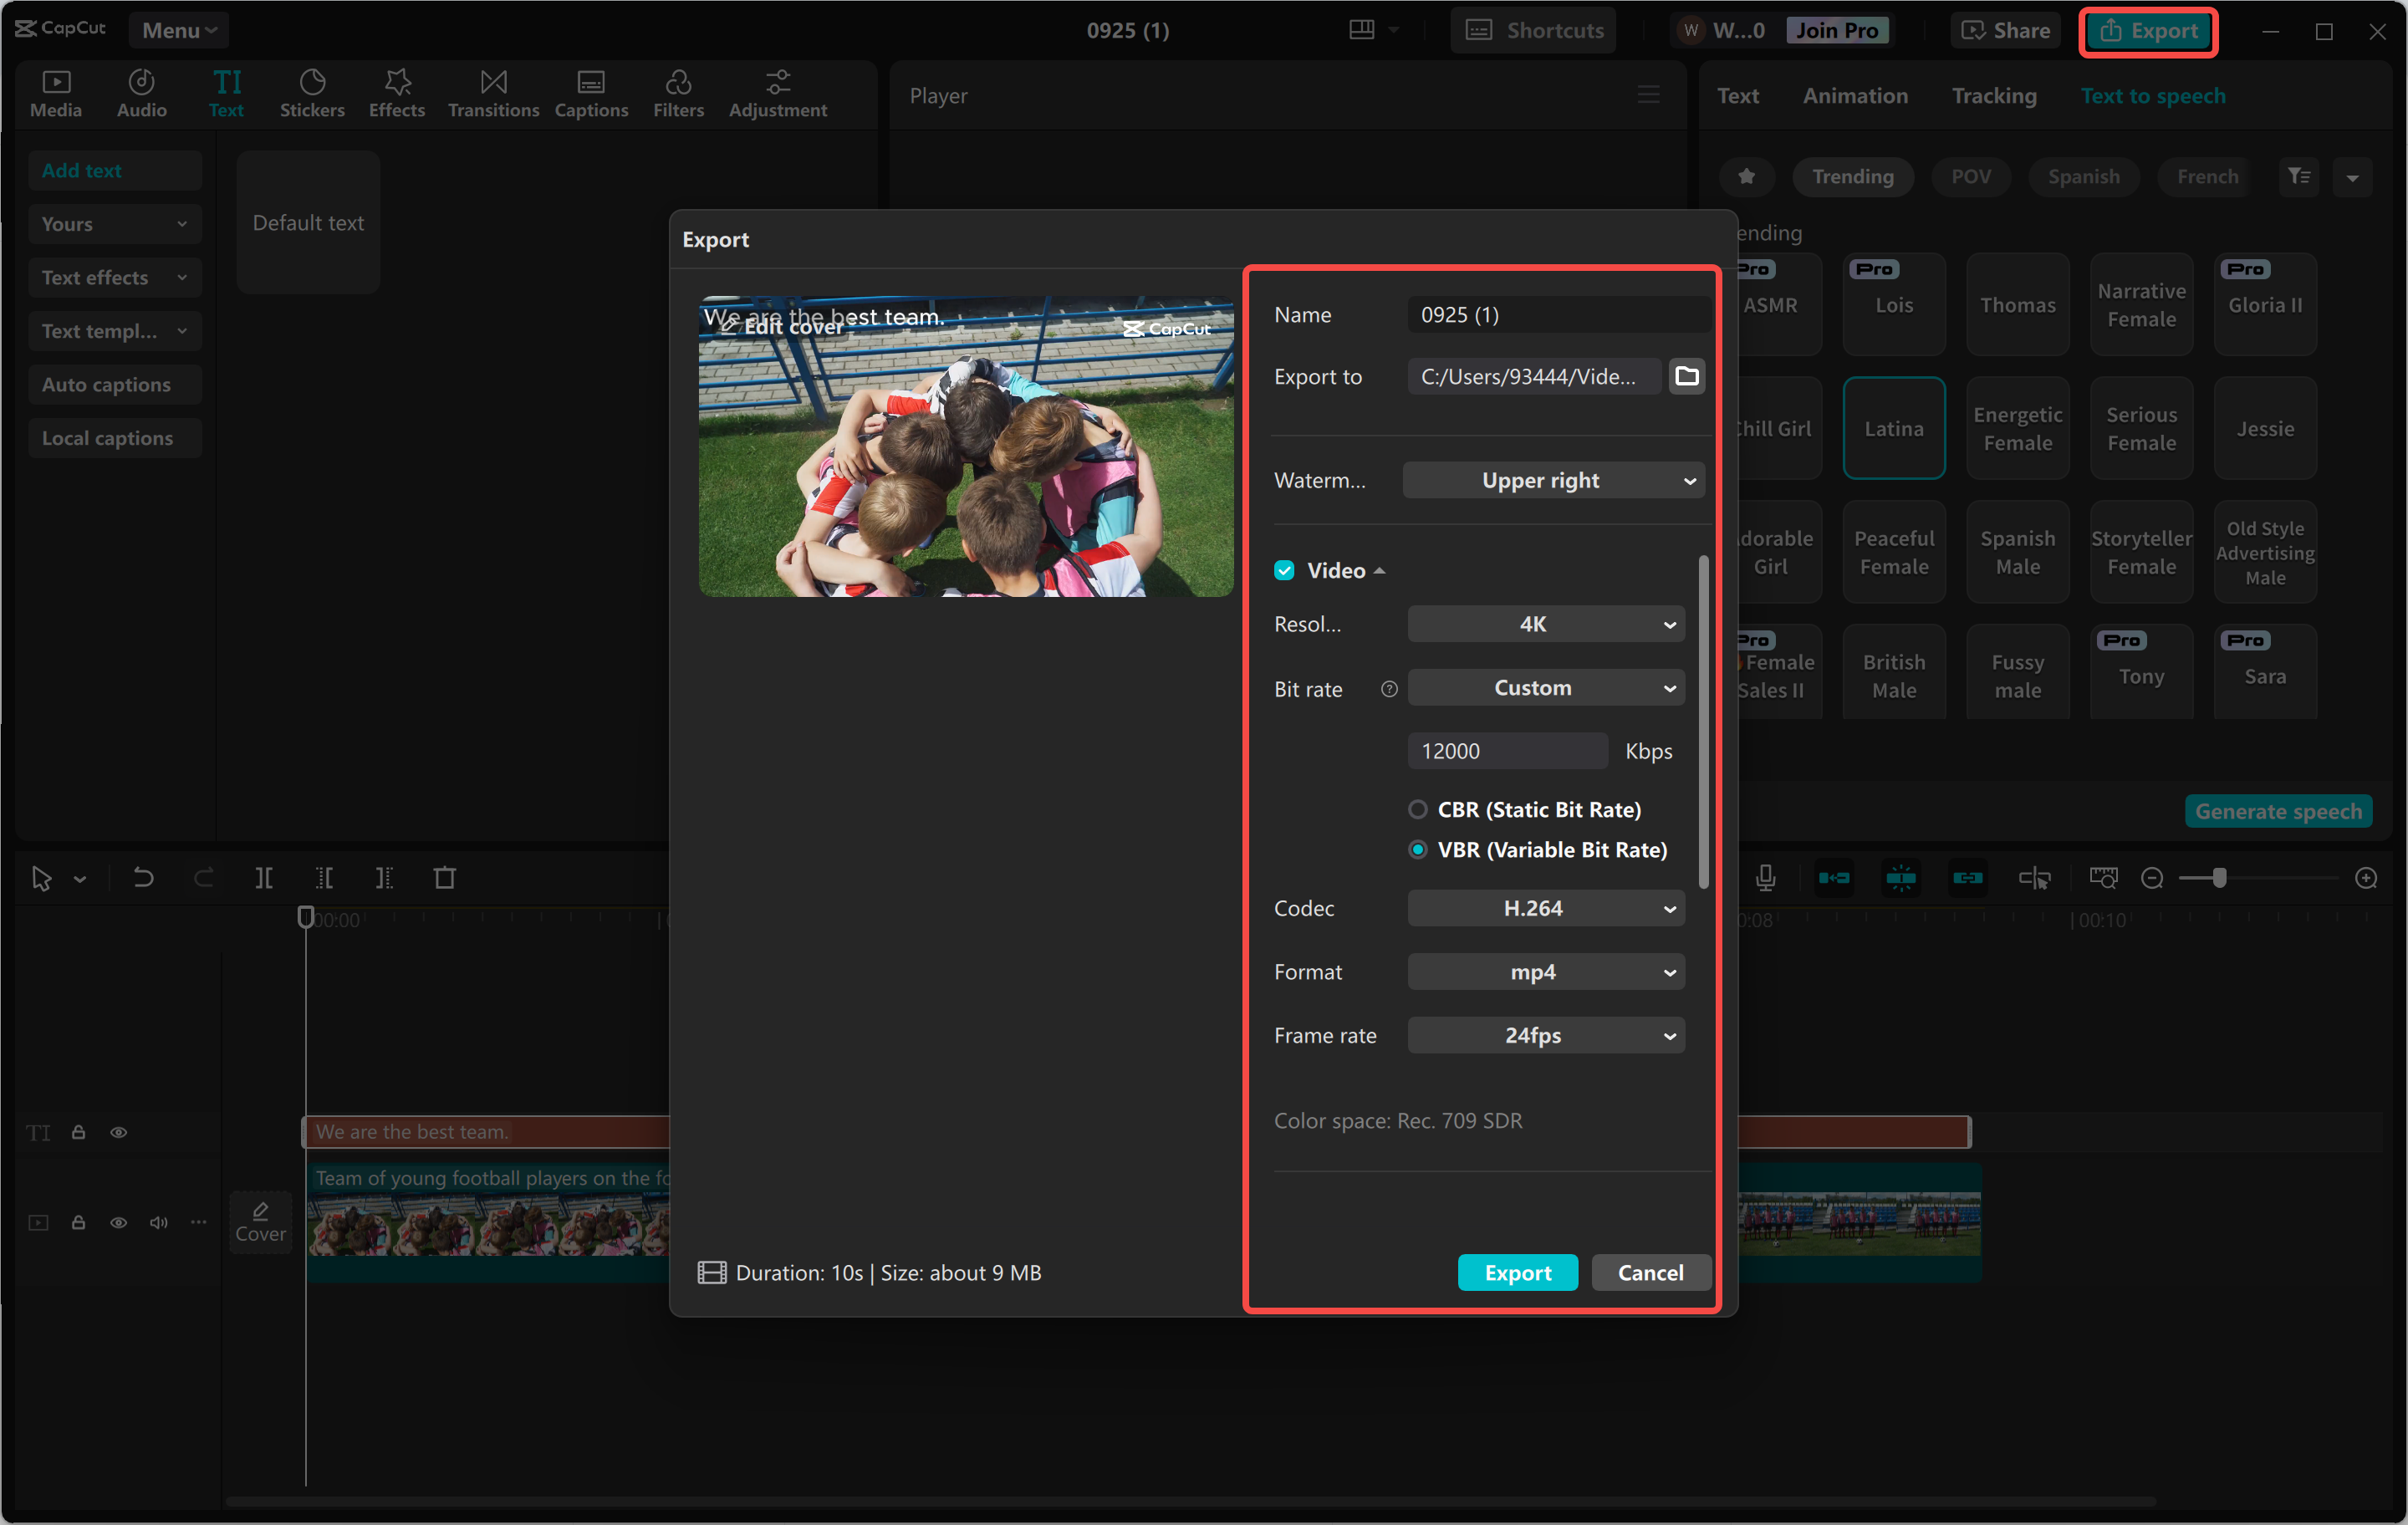This screenshot has width=2408, height=1525.
Task: Open the Resolution 4K dropdown
Action: point(1545,624)
